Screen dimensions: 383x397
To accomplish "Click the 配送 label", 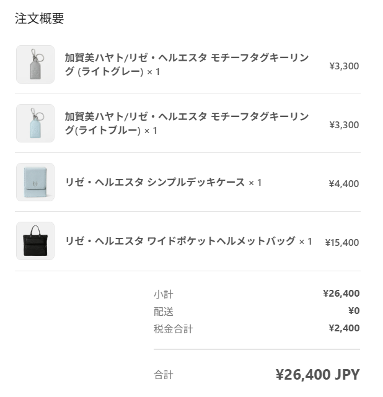I will [164, 312].
